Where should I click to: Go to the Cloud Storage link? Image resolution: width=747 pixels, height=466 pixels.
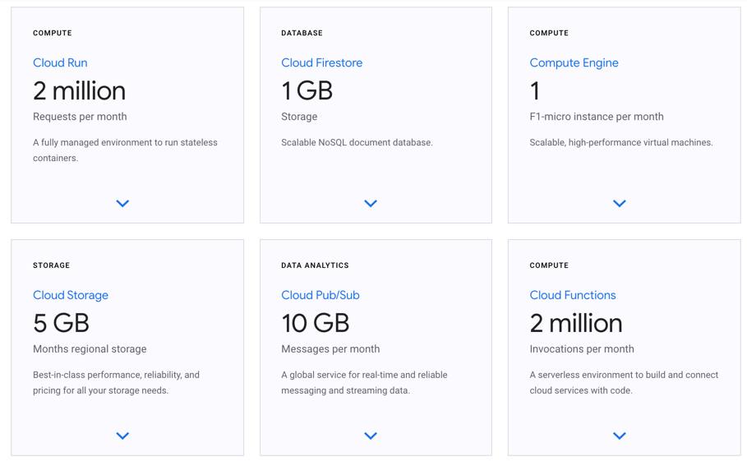pos(71,295)
